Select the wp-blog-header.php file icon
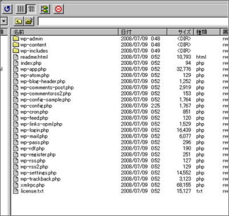229x216 pixels. (16, 81)
